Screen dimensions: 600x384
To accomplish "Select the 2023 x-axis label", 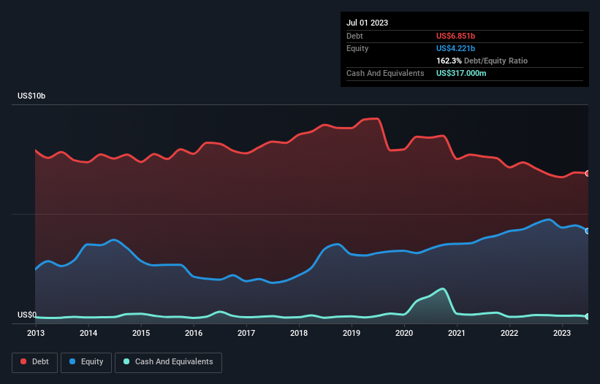I will pos(562,333).
